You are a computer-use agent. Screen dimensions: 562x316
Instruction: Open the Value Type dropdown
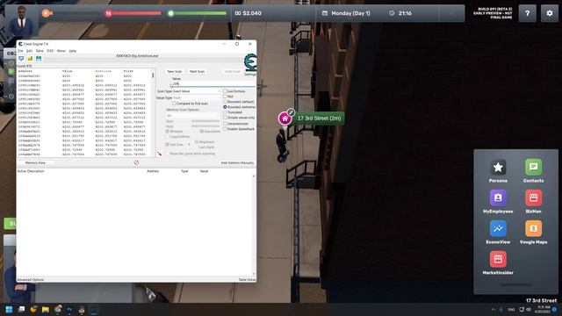197,97
